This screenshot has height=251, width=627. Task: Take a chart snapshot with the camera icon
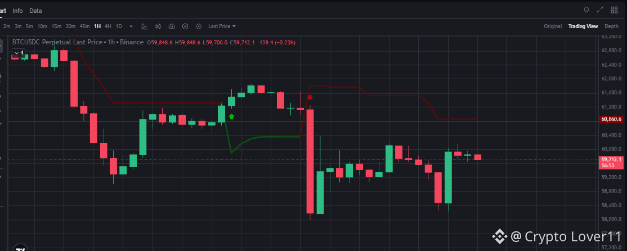tap(172, 26)
